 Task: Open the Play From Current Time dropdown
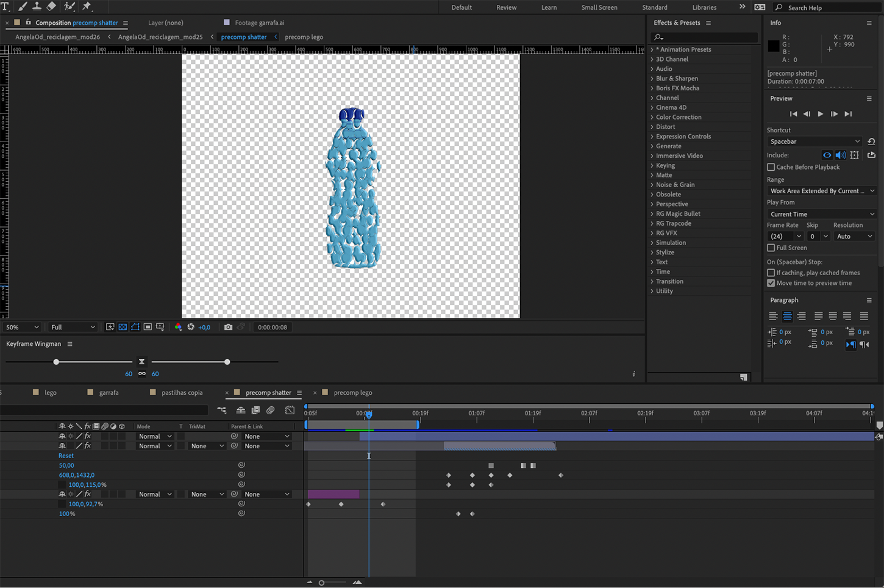point(821,214)
